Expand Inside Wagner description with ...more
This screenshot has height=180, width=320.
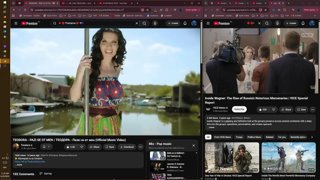[x=211, y=127]
